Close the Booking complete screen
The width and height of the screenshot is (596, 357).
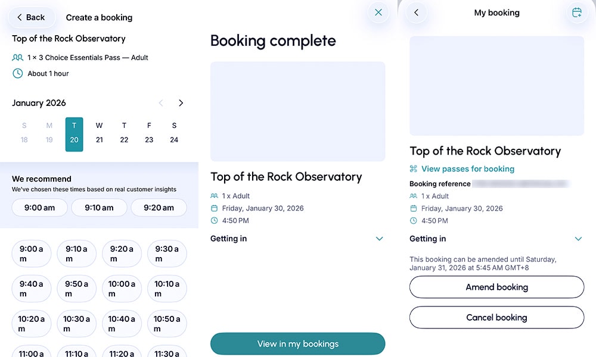pyautogui.click(x=378, y=12)
